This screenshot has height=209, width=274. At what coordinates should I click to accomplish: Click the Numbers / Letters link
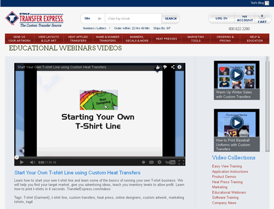pyautogui.click(x=94, y=28)
